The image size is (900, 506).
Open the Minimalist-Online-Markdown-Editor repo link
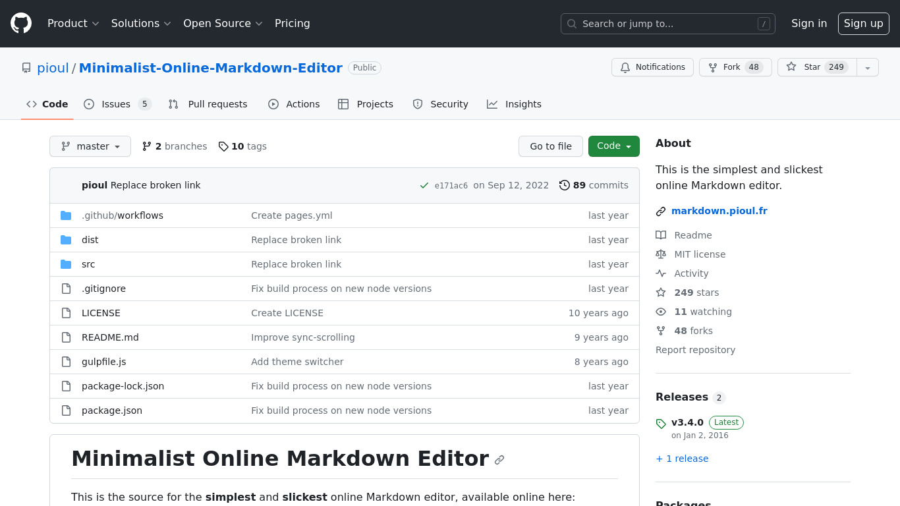211,68
